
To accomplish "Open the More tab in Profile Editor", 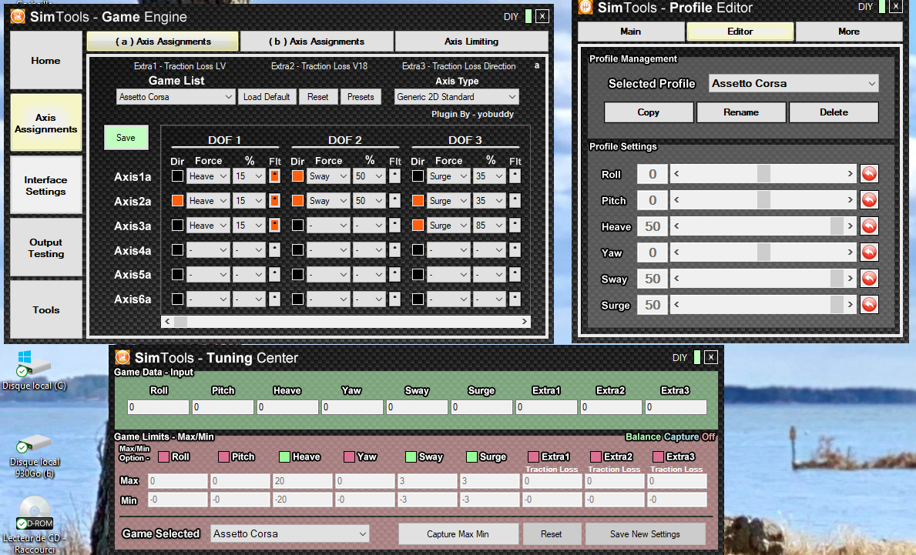I will (849, 32).
